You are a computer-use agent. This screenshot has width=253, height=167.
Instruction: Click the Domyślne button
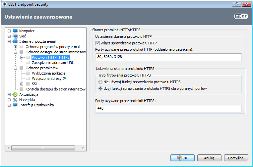pyautogui.click(x=236, y=158)
